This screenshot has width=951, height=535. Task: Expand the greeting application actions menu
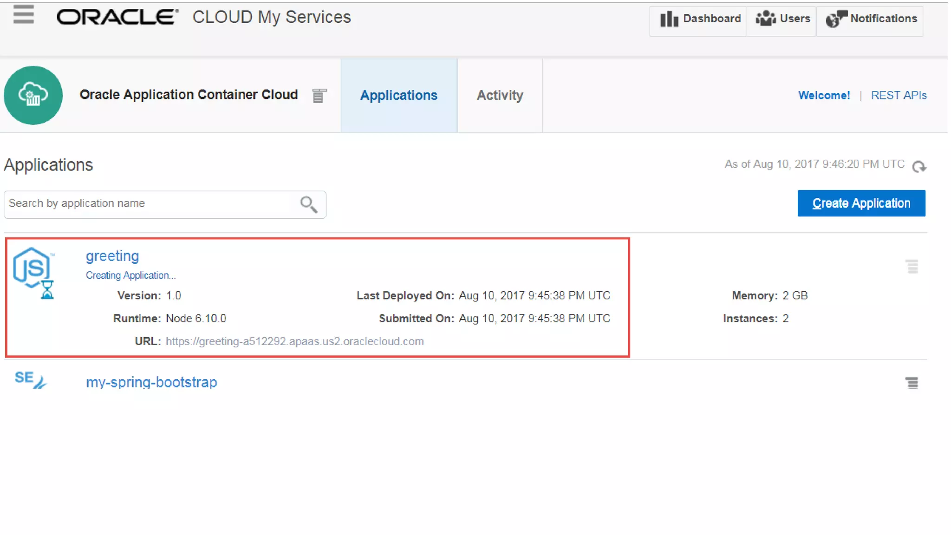[x=912, y=267]
